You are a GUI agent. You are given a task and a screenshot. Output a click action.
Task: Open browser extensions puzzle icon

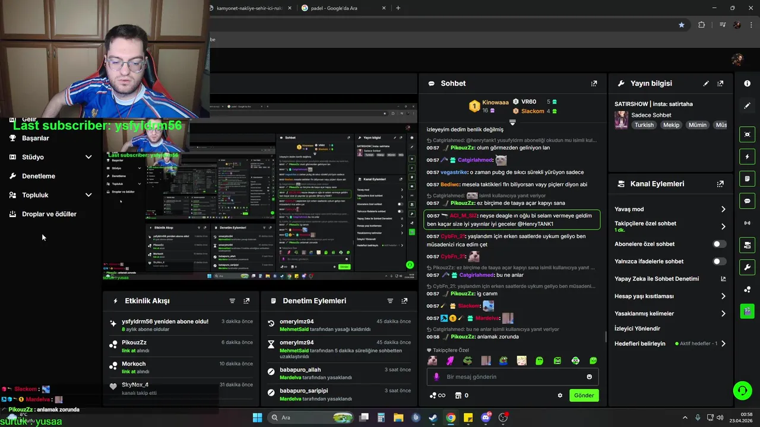pyautogui.click(x=701, y=25)
